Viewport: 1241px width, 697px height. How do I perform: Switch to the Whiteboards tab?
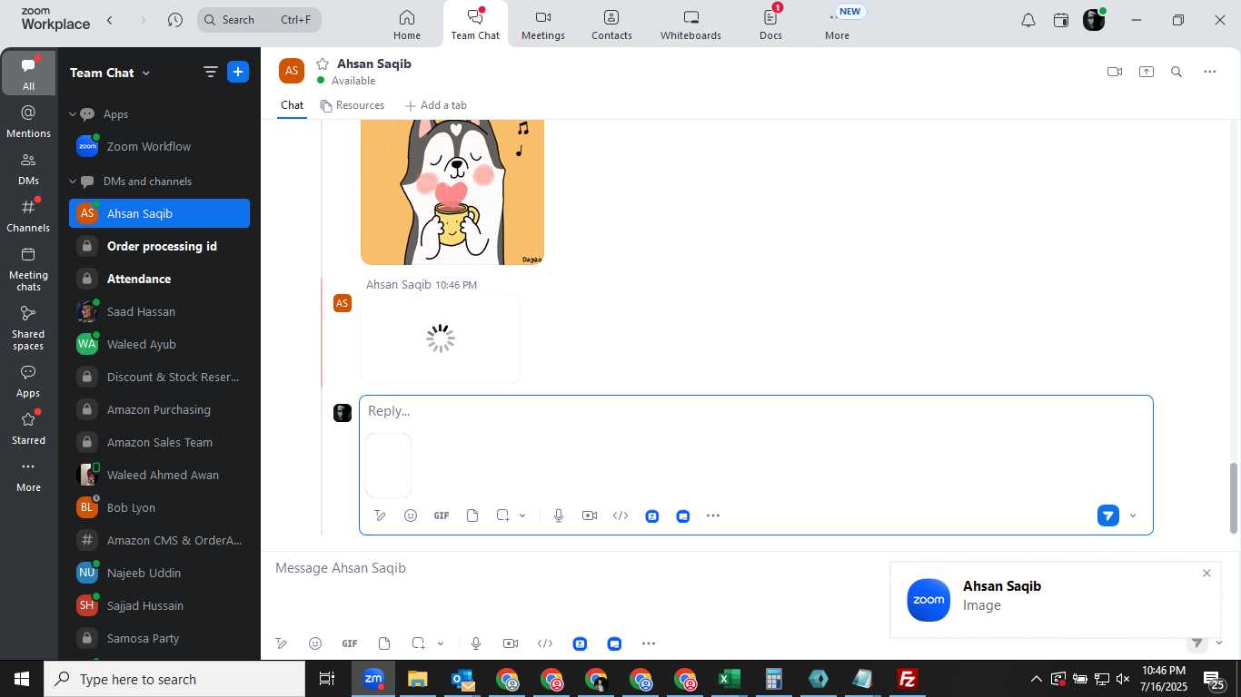690,25
